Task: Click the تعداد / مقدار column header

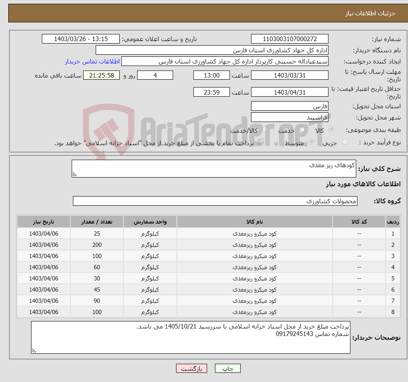Action: coord(97,222)
